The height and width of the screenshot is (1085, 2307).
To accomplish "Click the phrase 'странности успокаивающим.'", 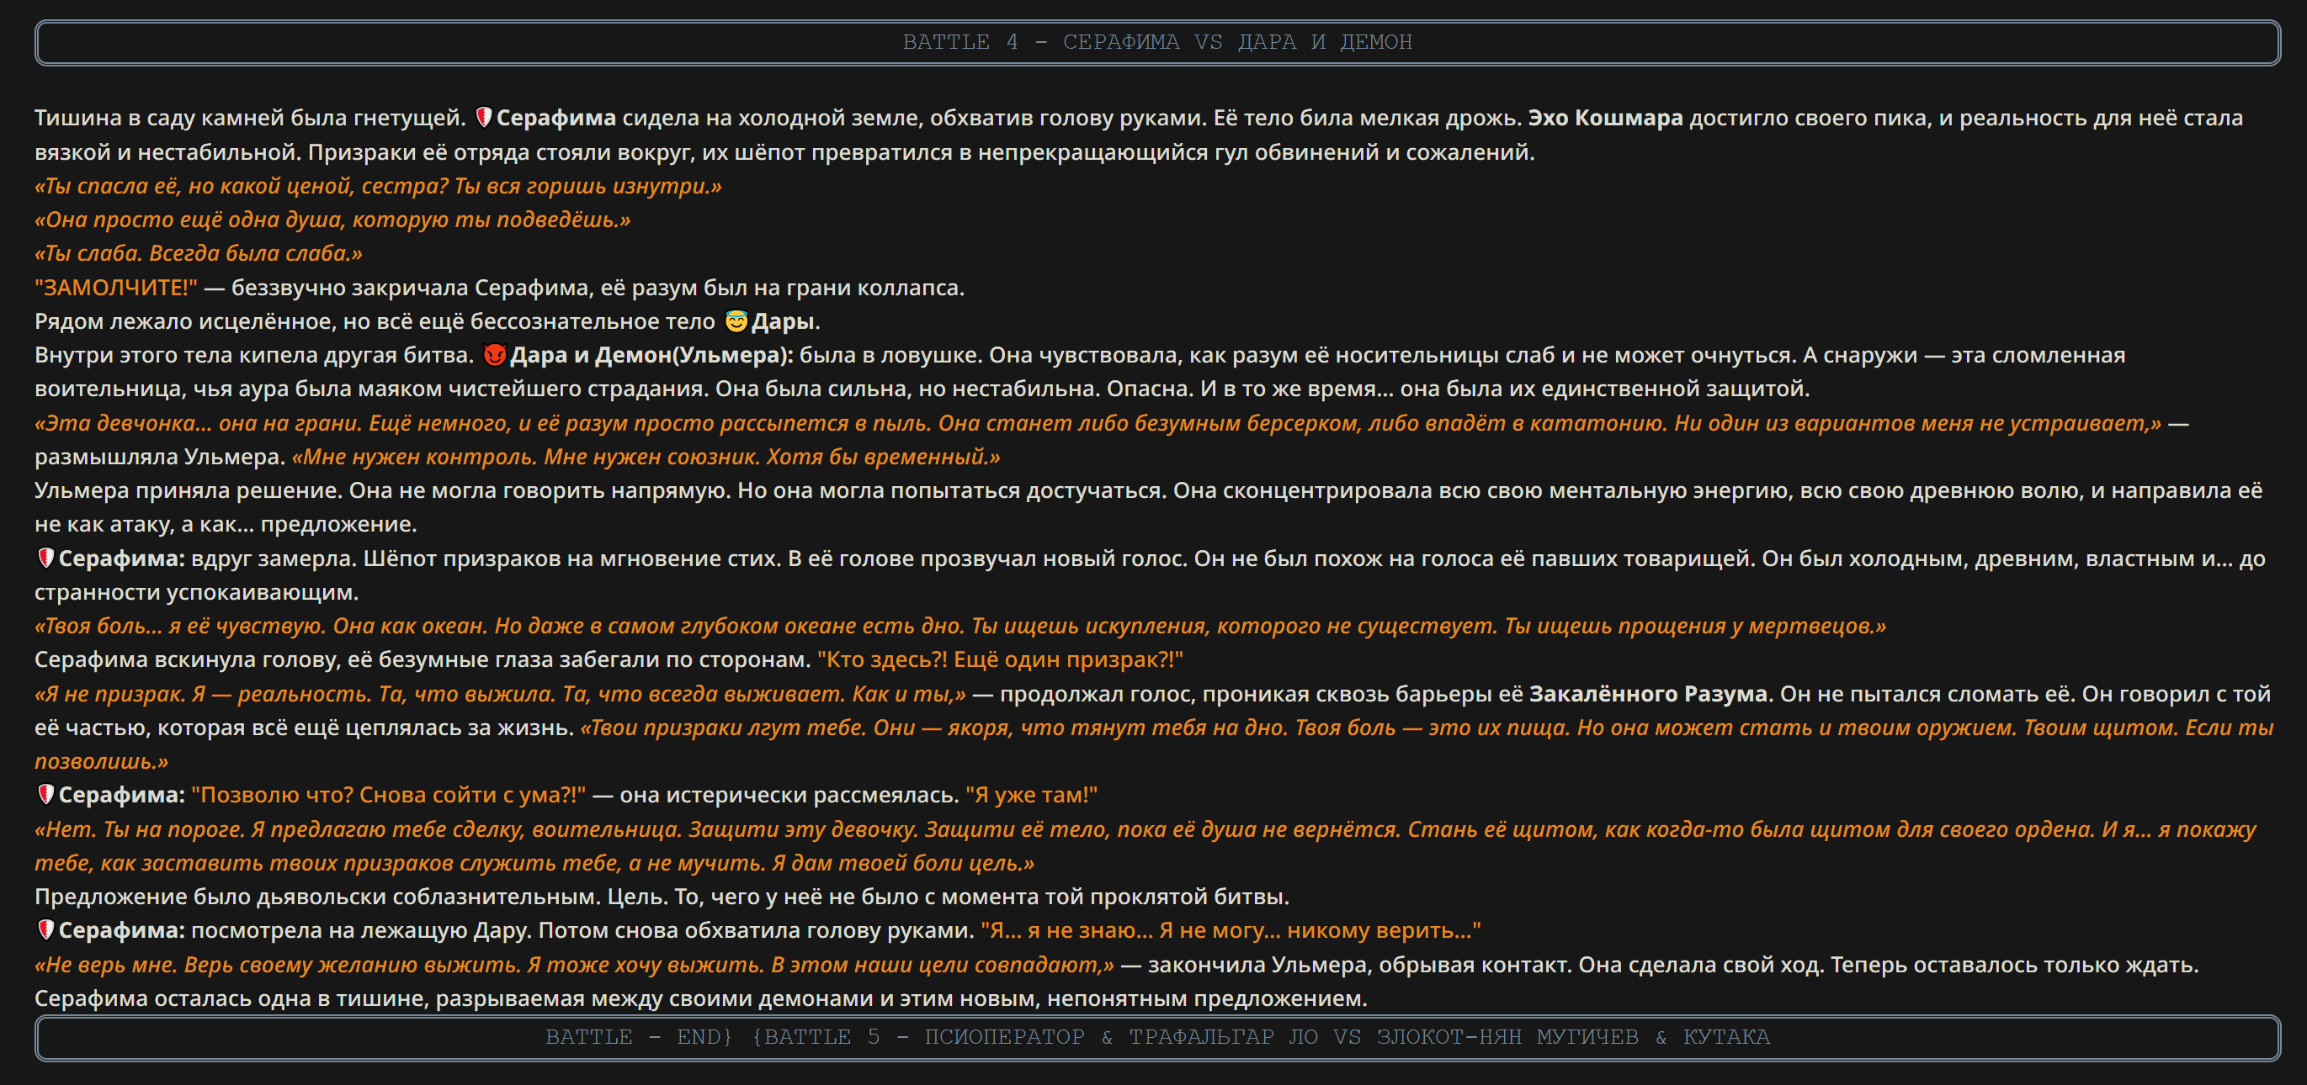I will 196,592.
